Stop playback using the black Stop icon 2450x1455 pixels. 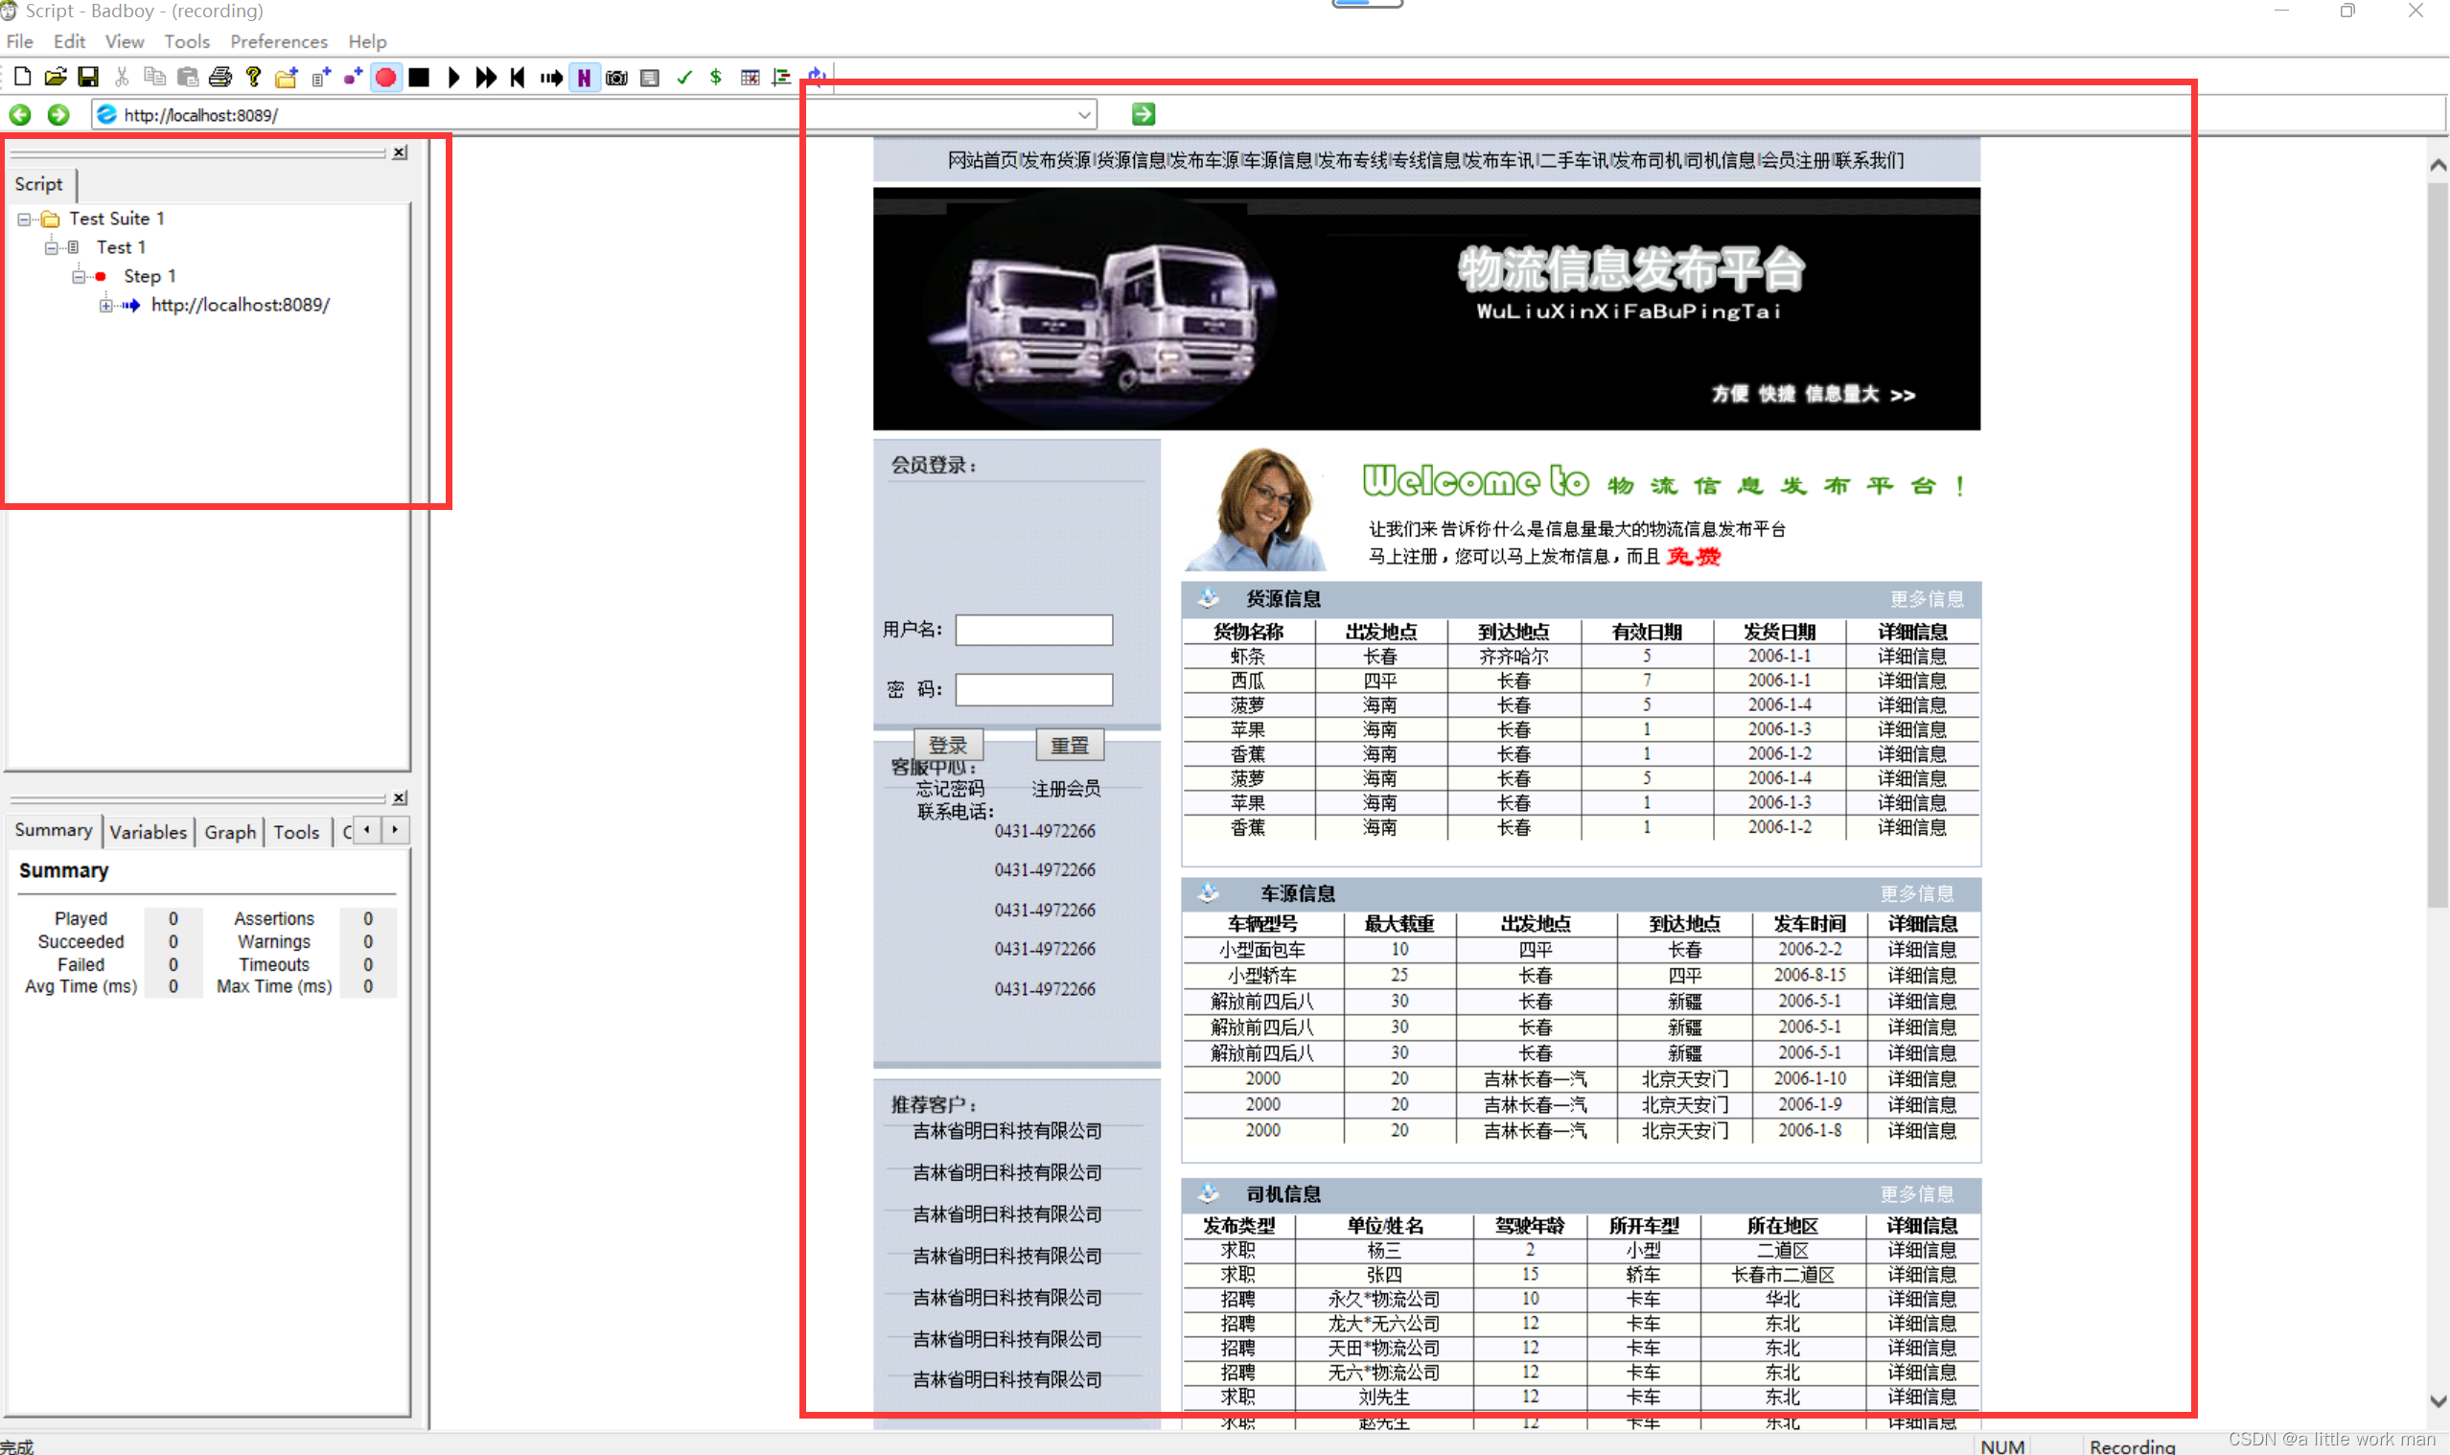[420, 78]
